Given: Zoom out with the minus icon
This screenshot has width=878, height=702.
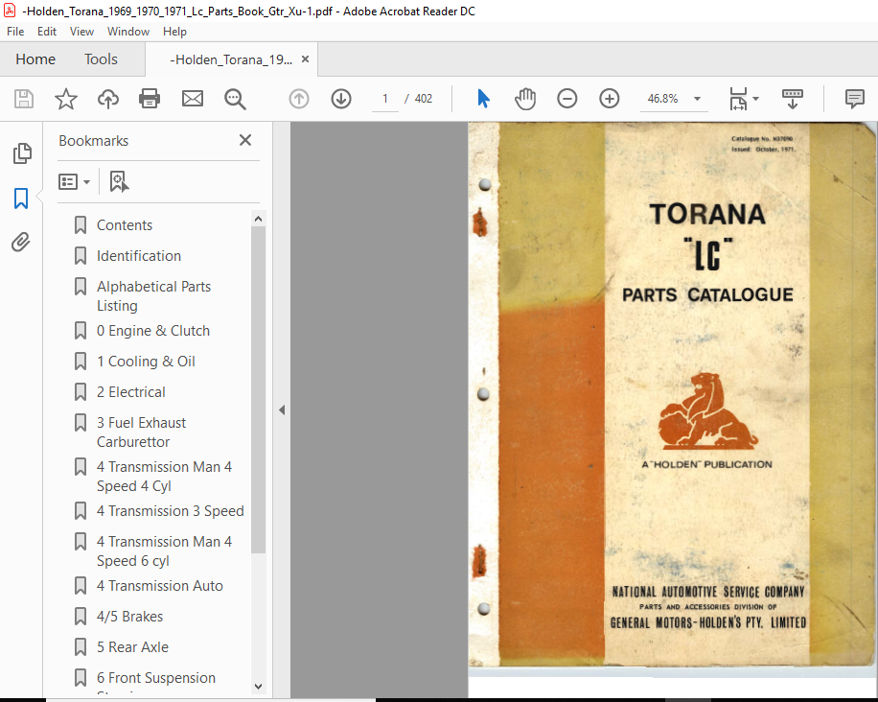Looking at the screenshot, I should point(567,99).
